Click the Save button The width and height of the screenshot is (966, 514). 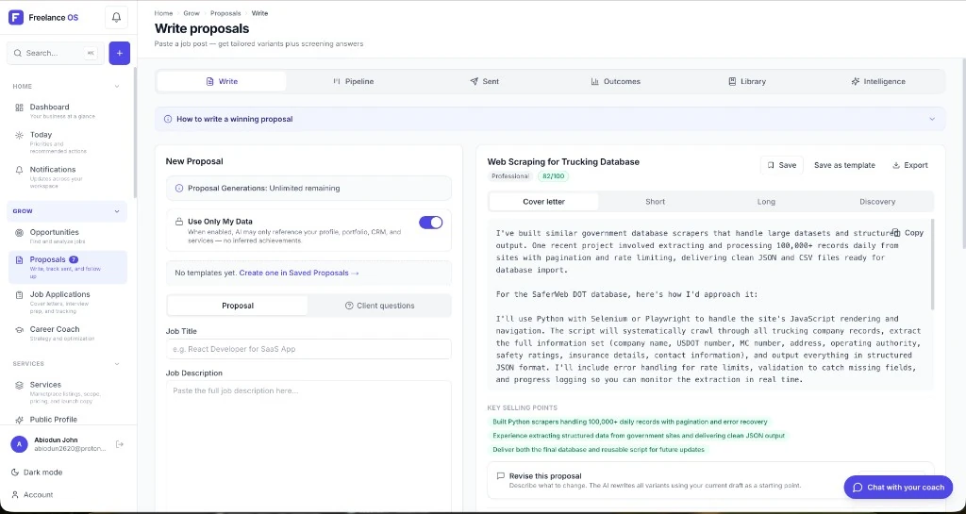[782, 165]
